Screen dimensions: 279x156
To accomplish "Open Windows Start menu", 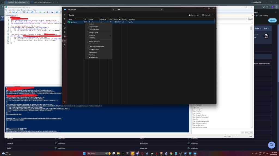I will click(84, 153).
